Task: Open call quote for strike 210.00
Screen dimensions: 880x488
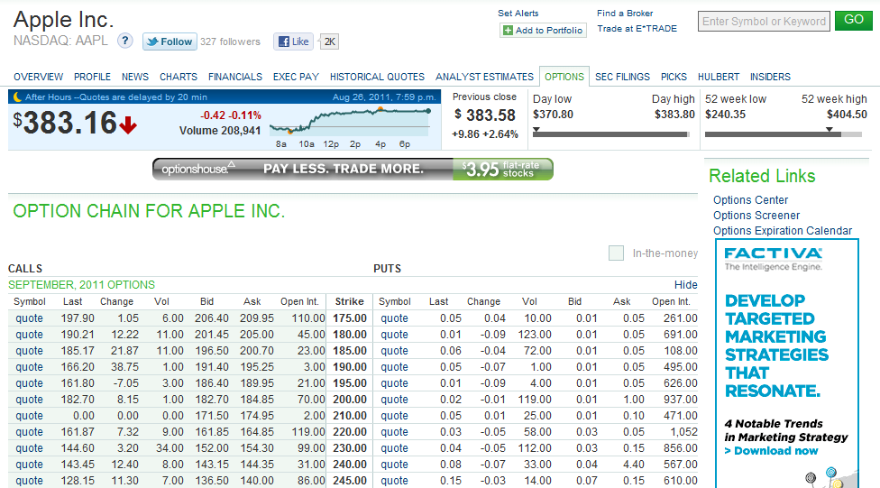Action: (x=29, y=416)
